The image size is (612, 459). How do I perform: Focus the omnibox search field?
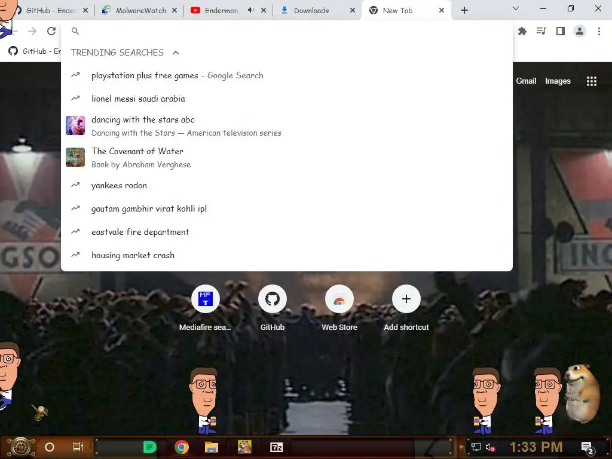286,31
